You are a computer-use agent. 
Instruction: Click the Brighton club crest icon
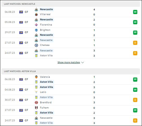click(x=36, y=30)
